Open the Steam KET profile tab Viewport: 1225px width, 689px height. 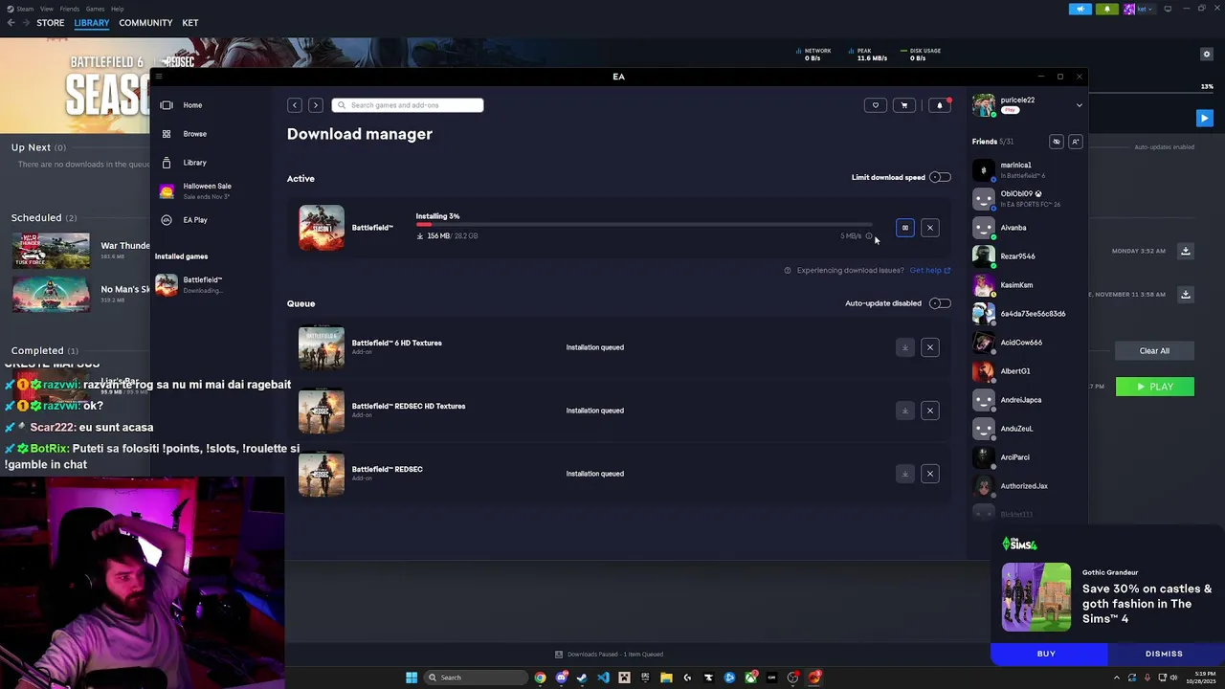click(x=190, y=23)
